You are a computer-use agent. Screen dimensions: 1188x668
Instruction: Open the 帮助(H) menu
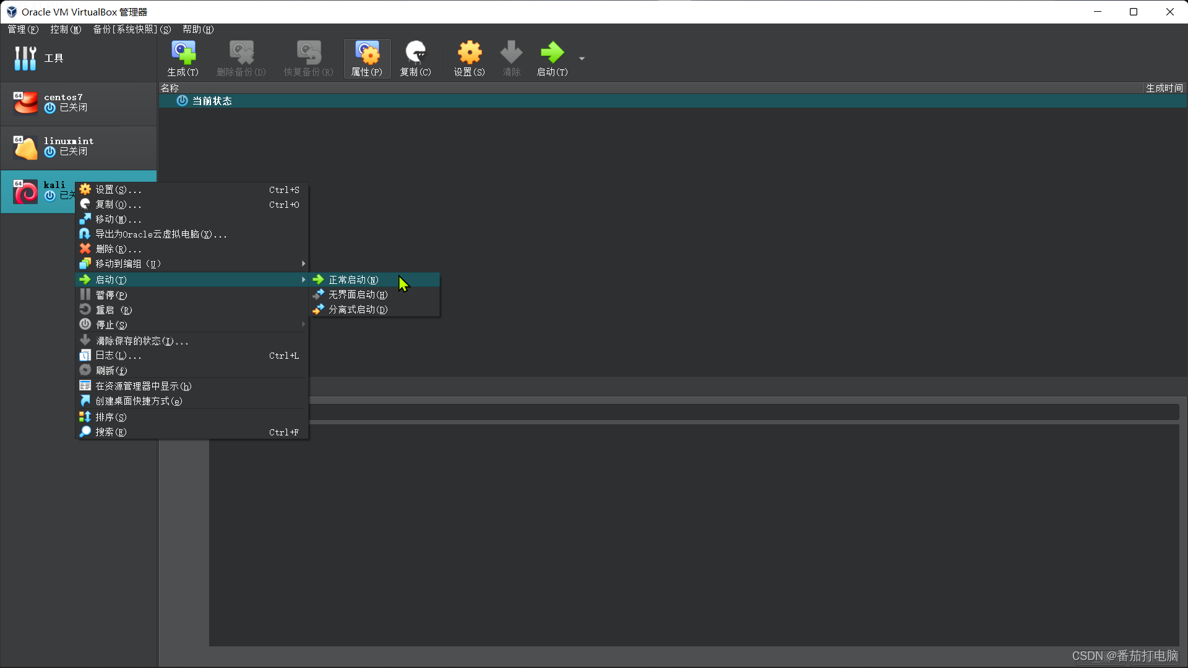click(x=198, y=29)
